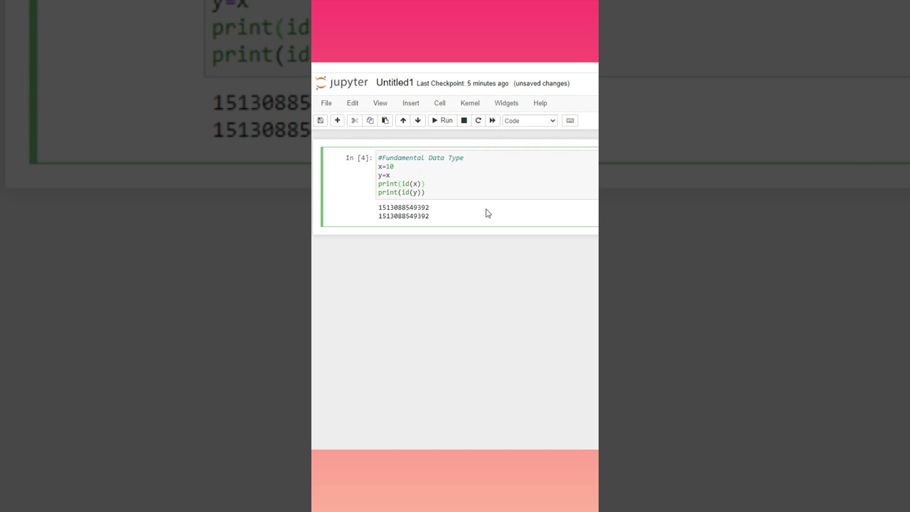This screenshot has width=910, height=512.
Task: Interrupt the kernel with stop icon
Action: pyautogui.click(x=464, y=121)
